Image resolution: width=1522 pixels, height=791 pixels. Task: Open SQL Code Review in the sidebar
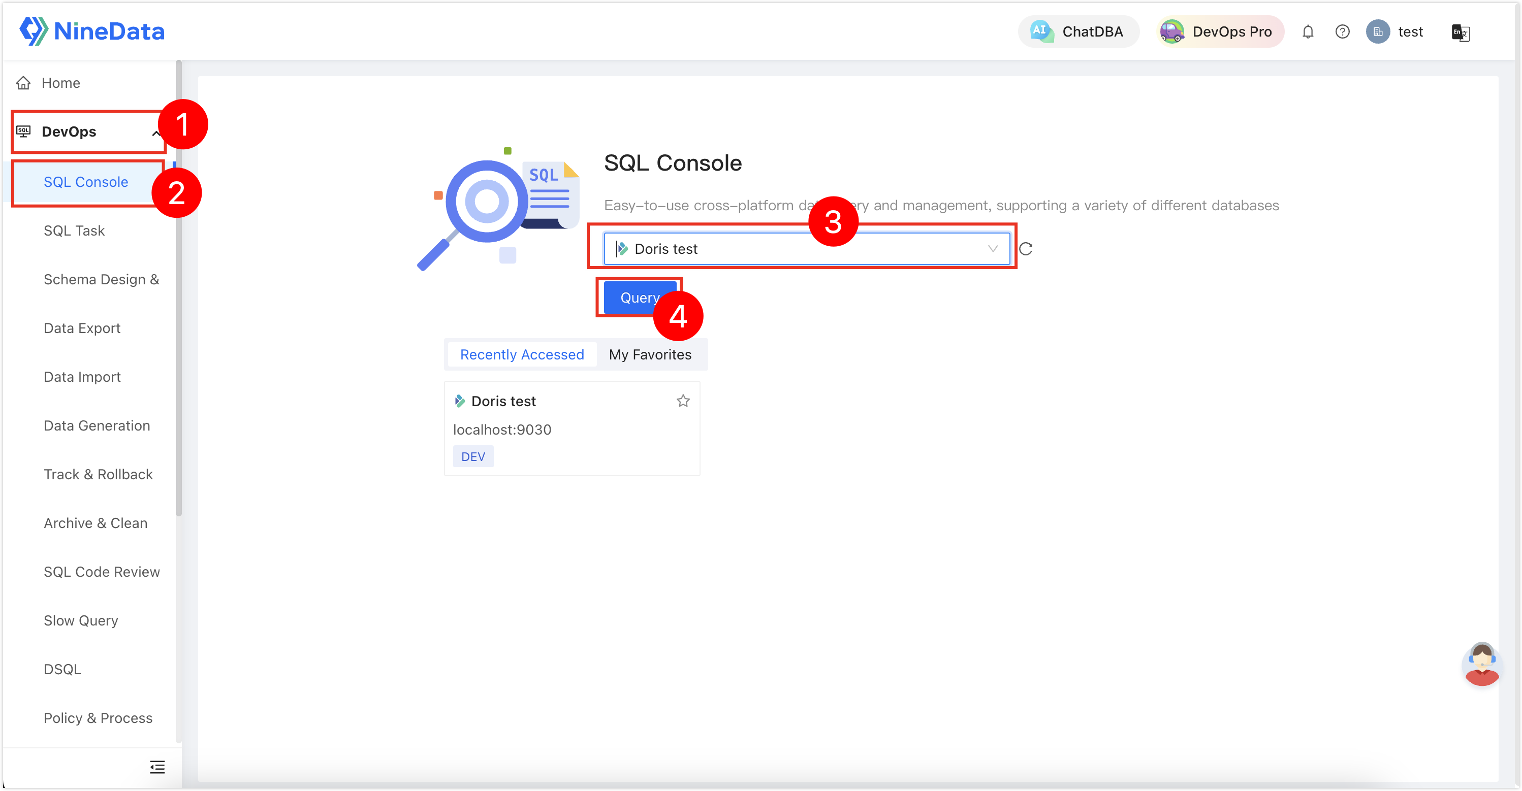tap(102, 571)
